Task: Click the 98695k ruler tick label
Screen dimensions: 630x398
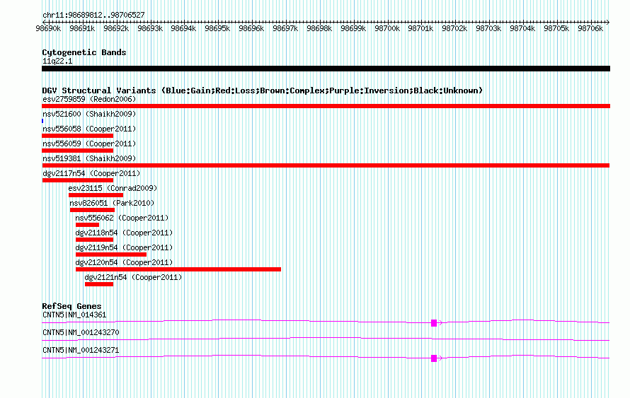Action: click(217, 28)
